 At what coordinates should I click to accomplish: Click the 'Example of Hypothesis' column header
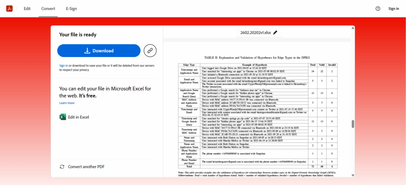255,65
